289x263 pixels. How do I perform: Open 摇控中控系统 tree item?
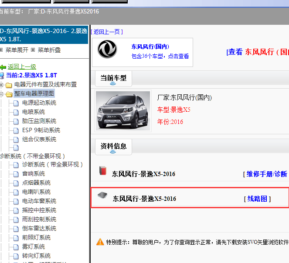(39, 210)
